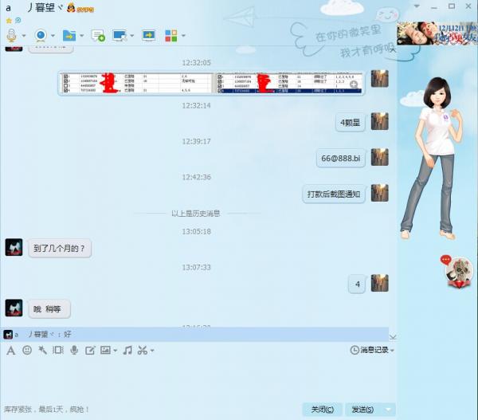The height and width of the screenshot is (420, 478).
Task: Open font settings with the A icon
Action: 10,351
